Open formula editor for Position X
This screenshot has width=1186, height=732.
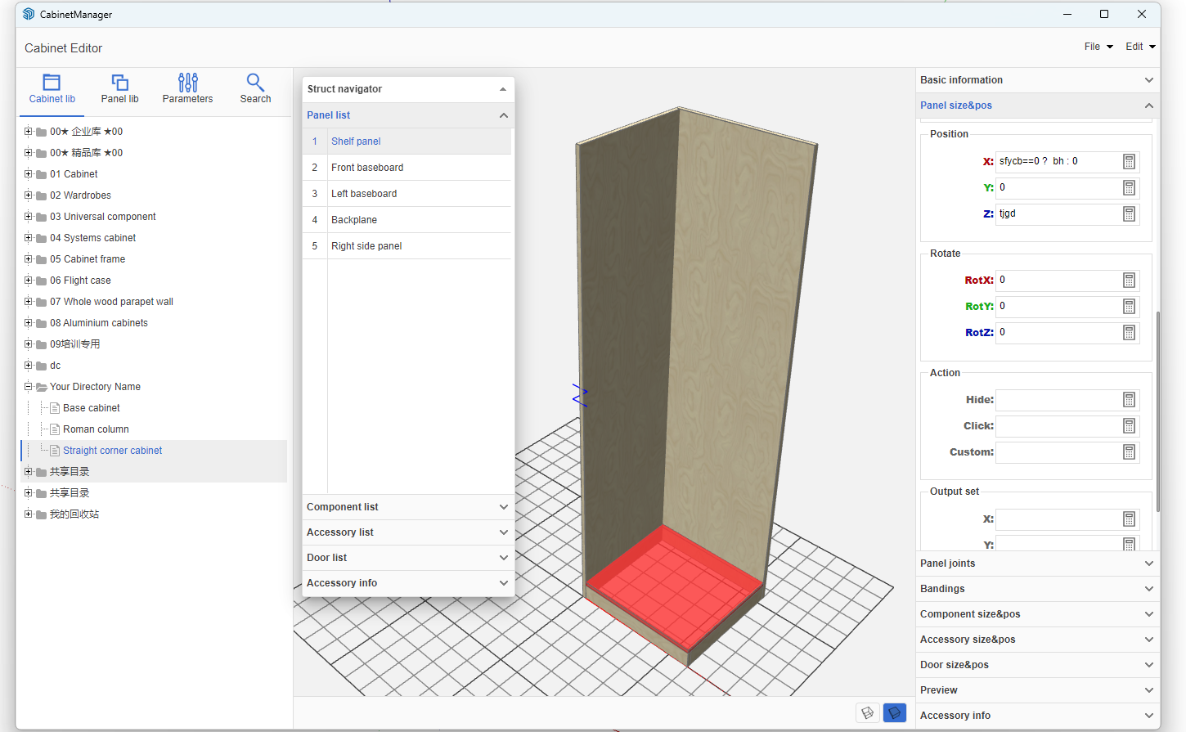click(1129, 162)
